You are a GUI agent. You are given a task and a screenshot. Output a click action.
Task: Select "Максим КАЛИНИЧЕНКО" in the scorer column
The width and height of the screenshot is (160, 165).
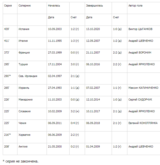[x=143, y=88]
